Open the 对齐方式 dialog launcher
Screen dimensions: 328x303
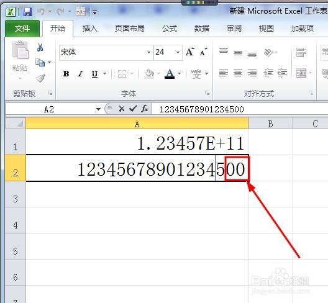311,93
